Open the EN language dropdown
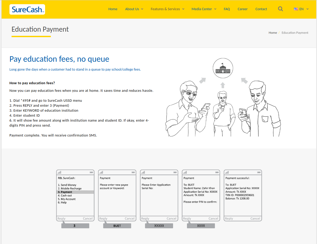The height and width of the screenshot is (244, 317). click(301, 9)
